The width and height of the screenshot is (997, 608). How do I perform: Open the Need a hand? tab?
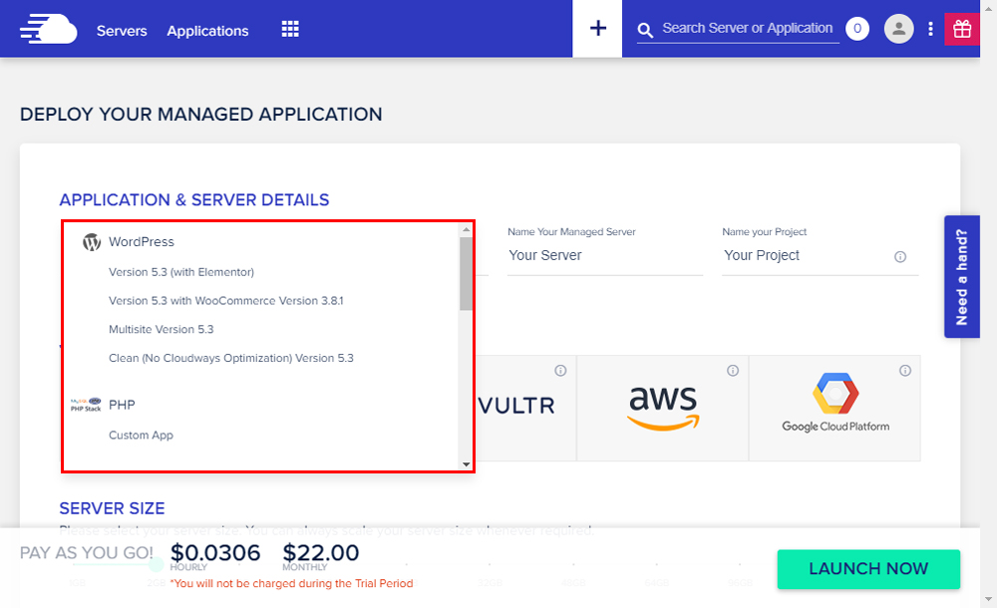click(961, 277)
